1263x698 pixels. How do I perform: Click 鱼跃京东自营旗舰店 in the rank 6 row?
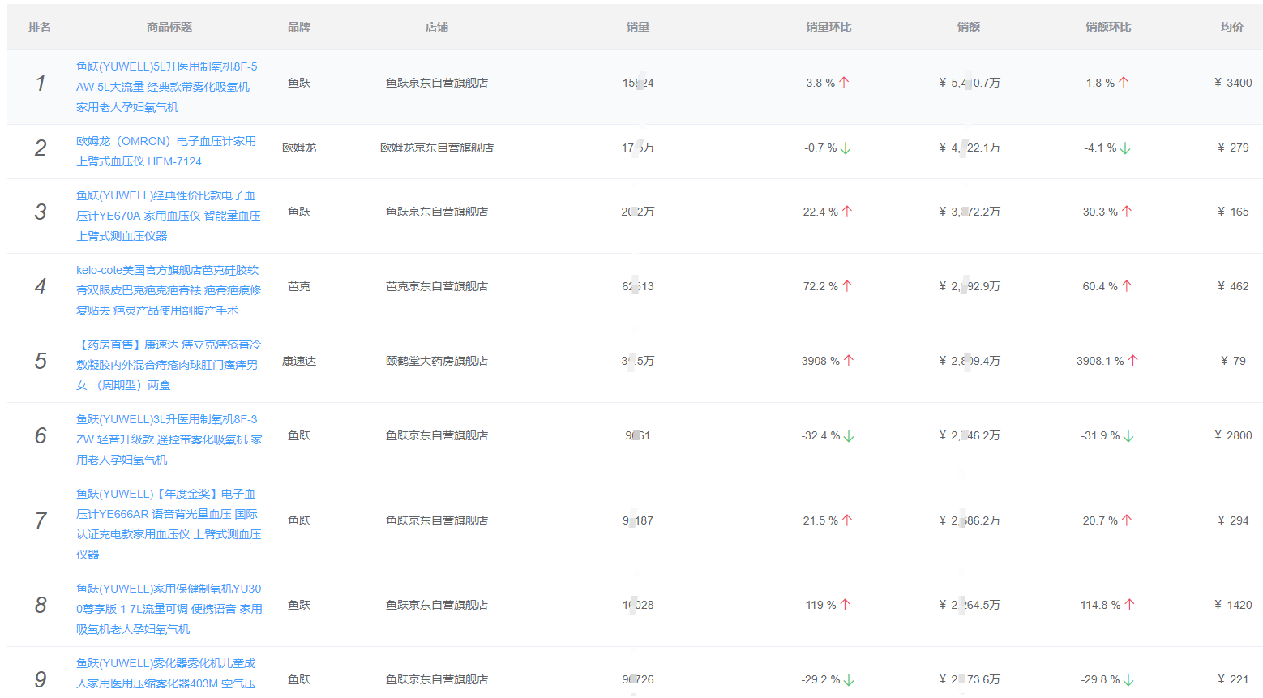(x=437, y=435)
